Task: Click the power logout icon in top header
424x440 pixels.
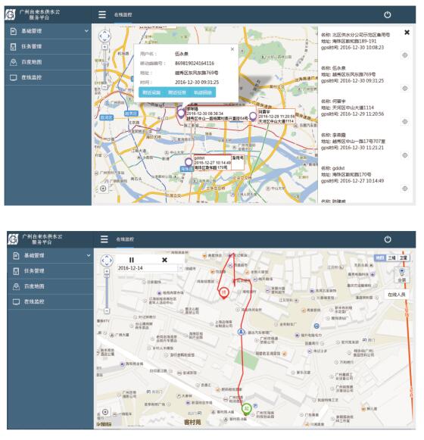Action: tap(387, 14)
